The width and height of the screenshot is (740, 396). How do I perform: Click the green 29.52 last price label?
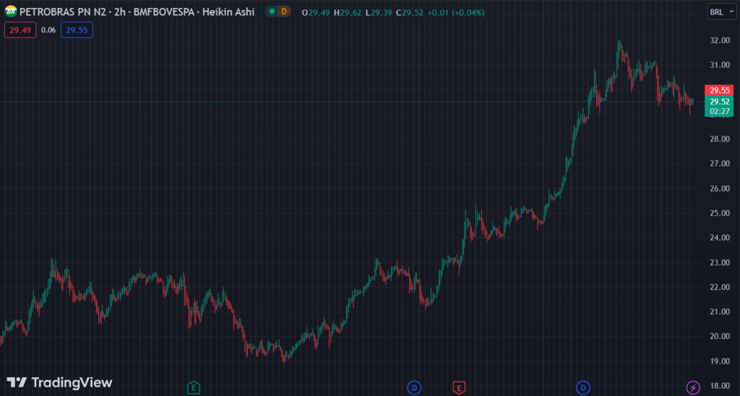point(719,102)
